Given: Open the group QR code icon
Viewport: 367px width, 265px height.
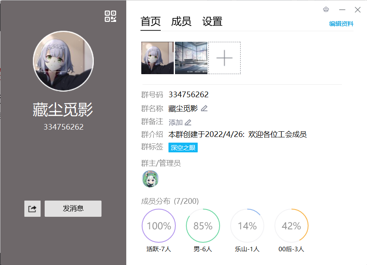Looking at the screenshot, I should tap(110, 16).
